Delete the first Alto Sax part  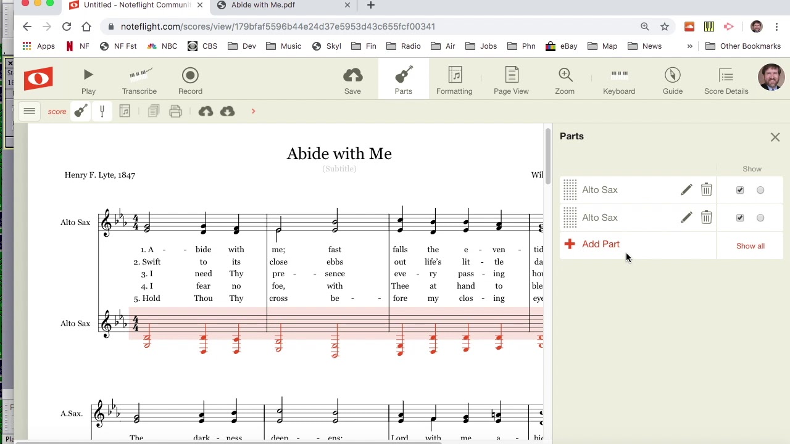[707, 190]
